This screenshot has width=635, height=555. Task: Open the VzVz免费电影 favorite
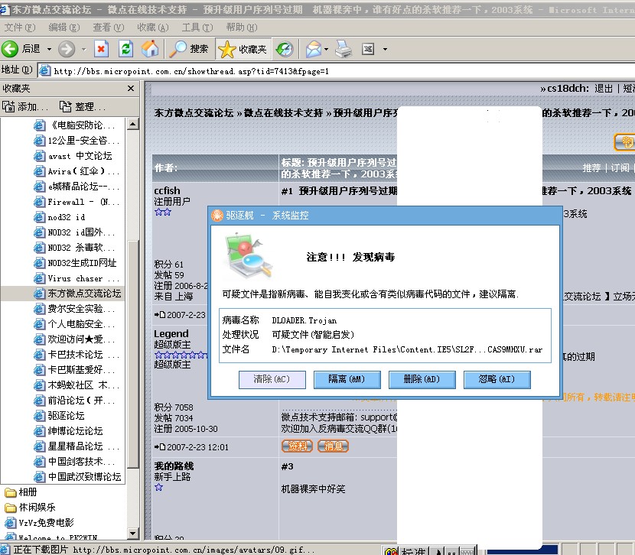click(40, 523)
